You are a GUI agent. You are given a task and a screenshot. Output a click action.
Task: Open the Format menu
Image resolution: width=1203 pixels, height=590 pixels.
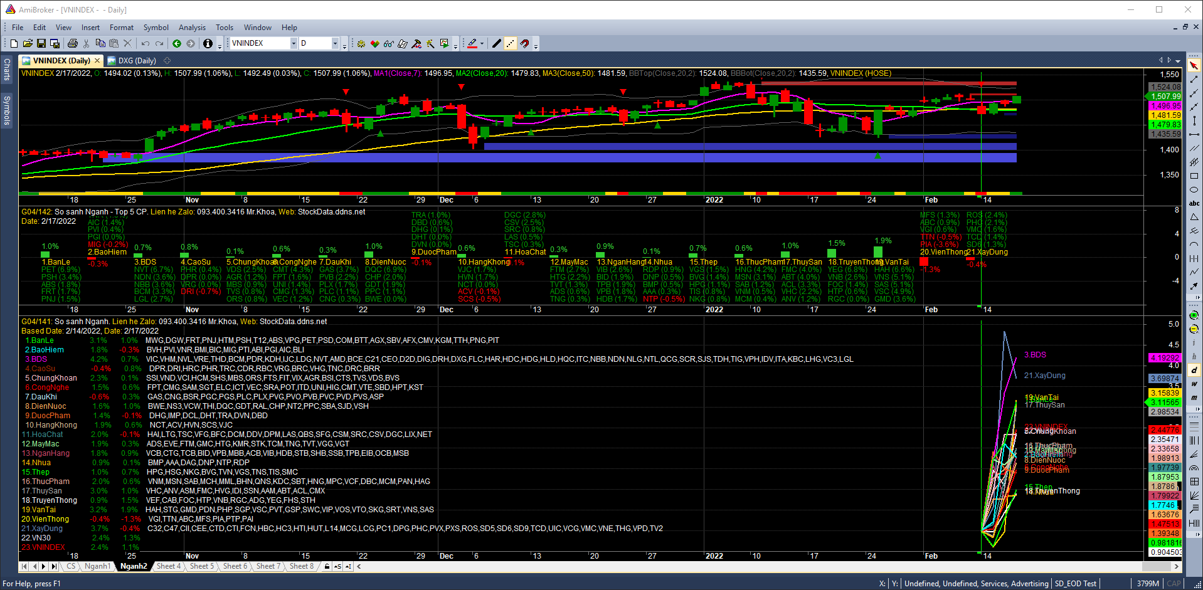pos(122,28)
